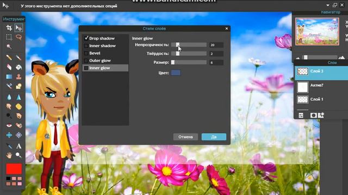Select the Blur droplet tool
This screenshot has width=348, height=195.
click(9, 97)
